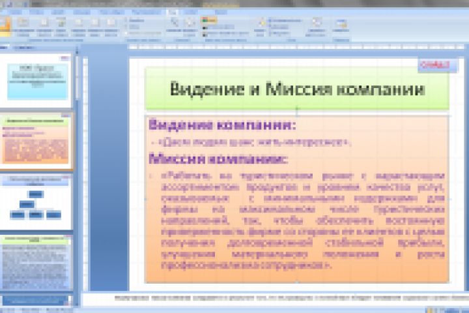Viewport: 469px width, 313px height.
Task: Choose the Grayscale view mode
Action: (219, 27)
